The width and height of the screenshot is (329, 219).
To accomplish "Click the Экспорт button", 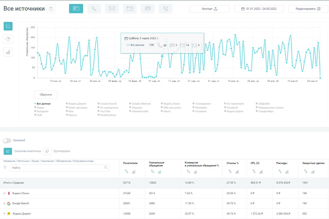I will (210, 9).
